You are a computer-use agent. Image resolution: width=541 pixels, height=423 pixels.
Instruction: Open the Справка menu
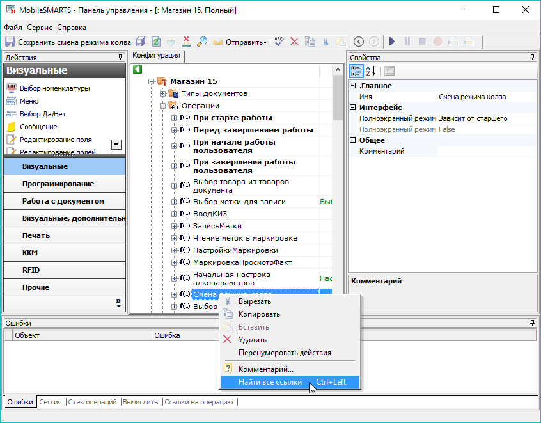tap(72, 28)
